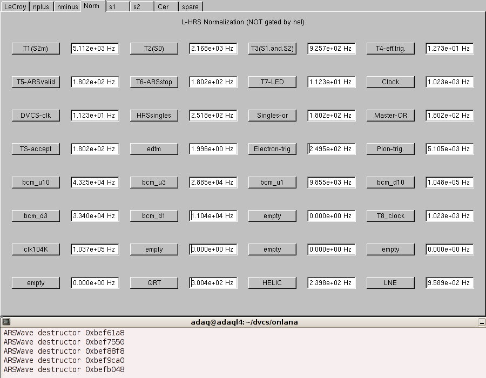The width and height of the screenshot is (486, 378).
Task: Click terminal line ARSWave destructor 0xbef9ca0
Action: (64, 360)
